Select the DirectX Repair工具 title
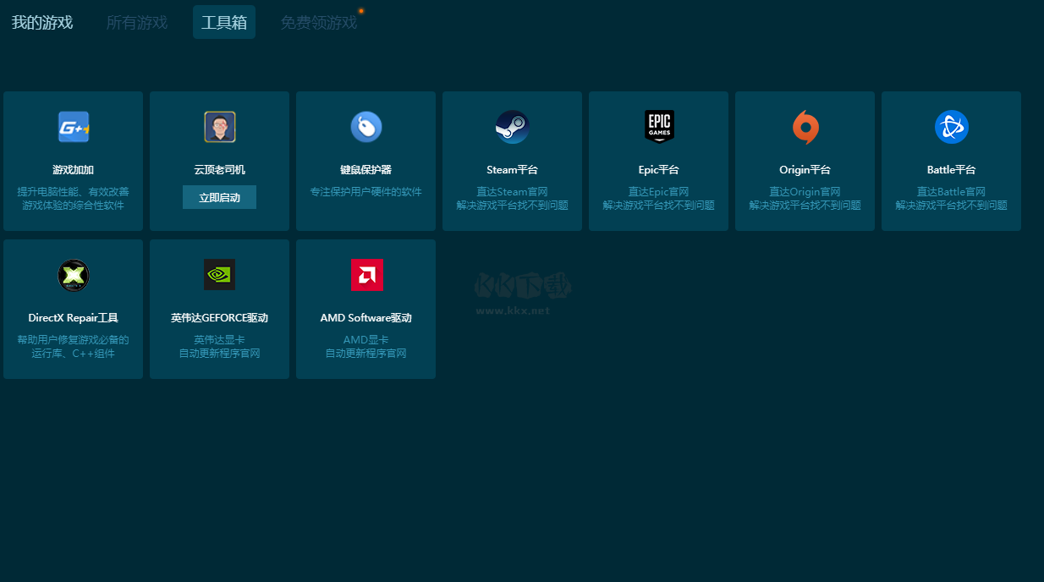Screen dimensions: 1044x582 coord(74,318)
